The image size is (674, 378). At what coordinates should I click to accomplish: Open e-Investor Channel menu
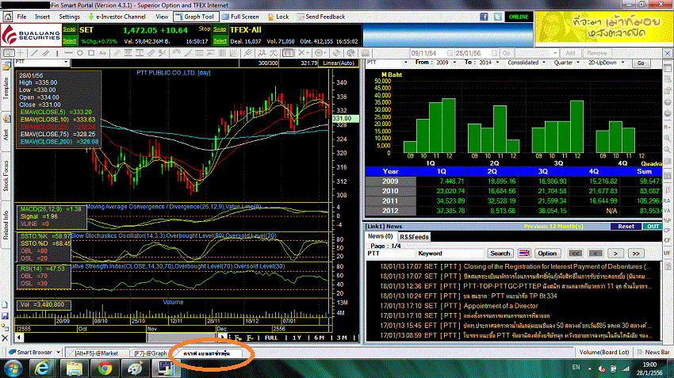117,17
